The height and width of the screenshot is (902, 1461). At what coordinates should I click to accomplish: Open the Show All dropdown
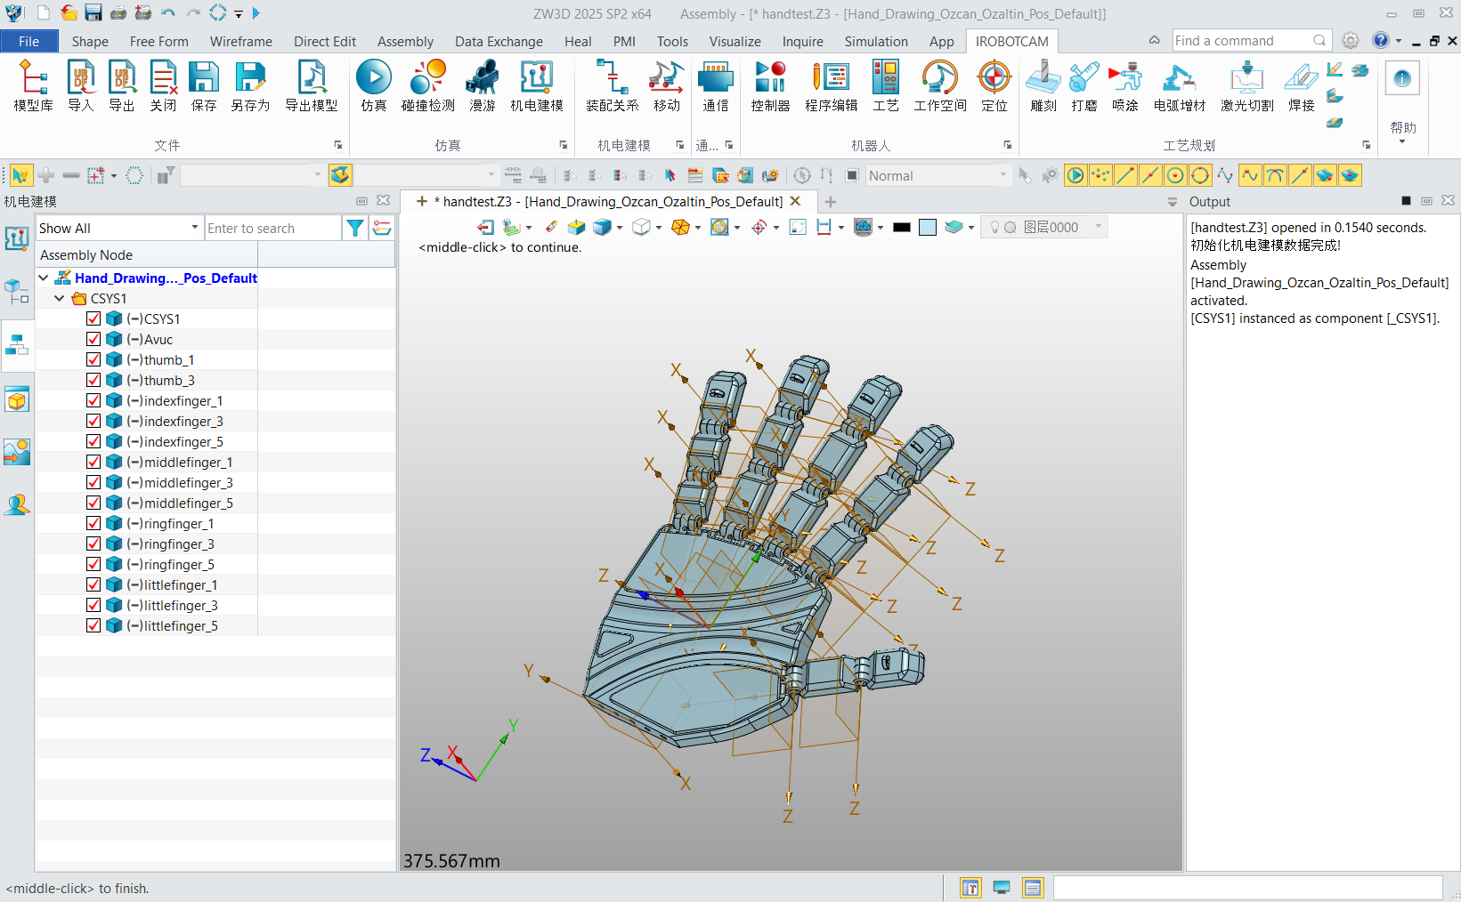[x=118, y=229]
